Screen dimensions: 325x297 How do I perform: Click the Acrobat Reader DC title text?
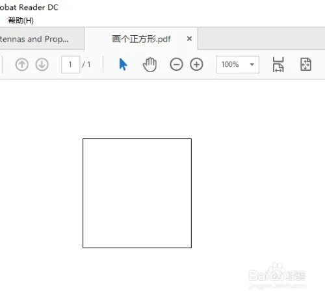coord(29,7)
